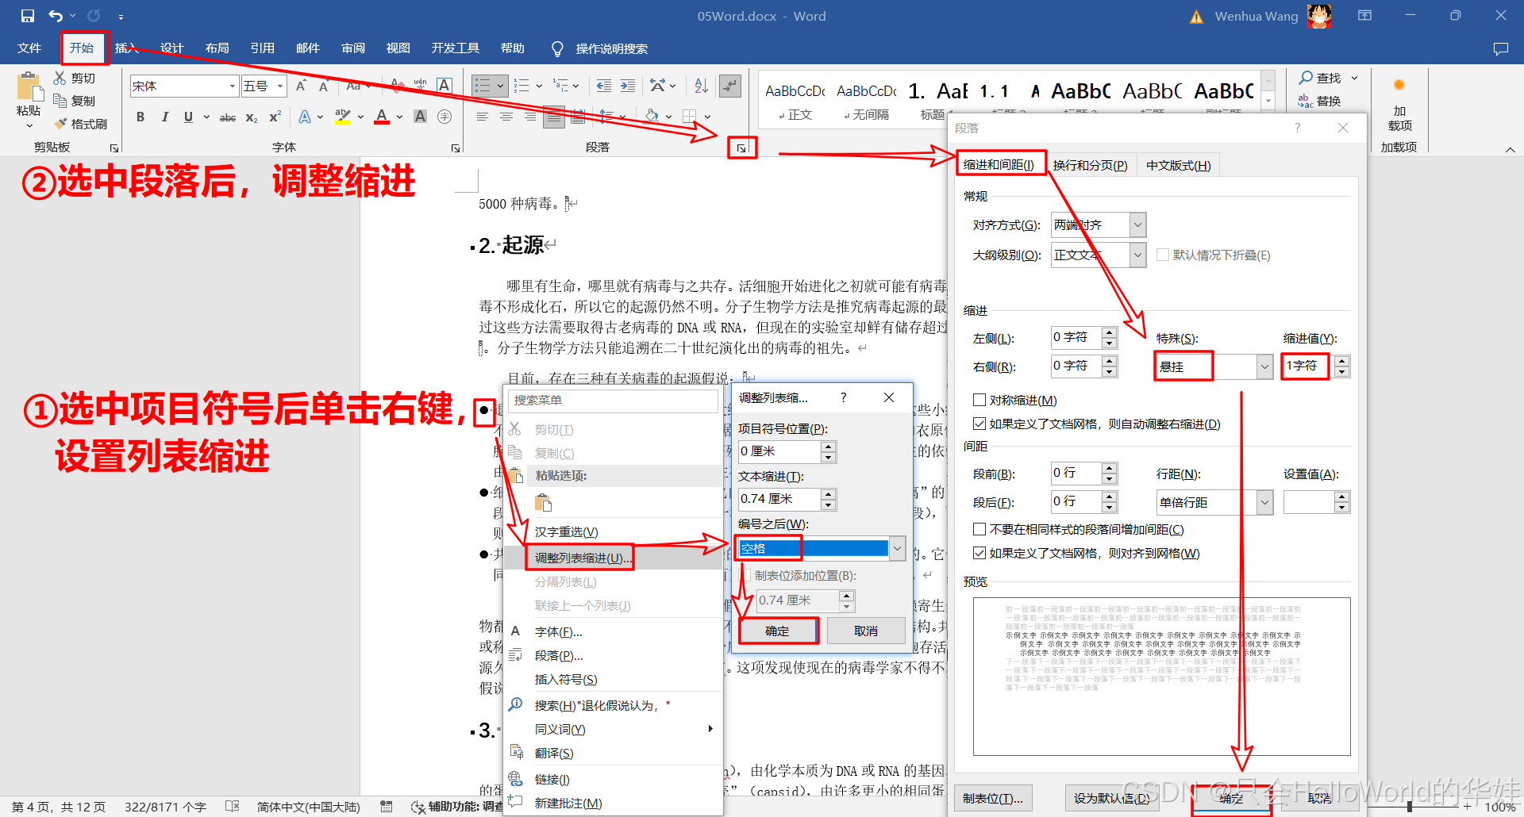Click the Paste clipboard icon
The image size is (1524, 817).
click(29, 86)
